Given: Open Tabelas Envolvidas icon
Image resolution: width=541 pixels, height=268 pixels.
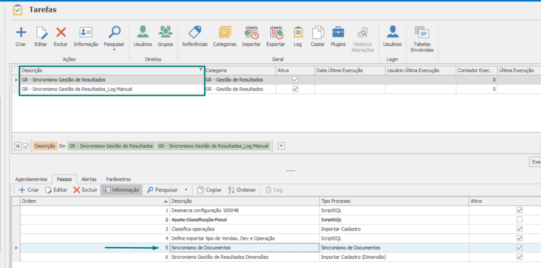Looking at the screenshot, I should [422, 33].
